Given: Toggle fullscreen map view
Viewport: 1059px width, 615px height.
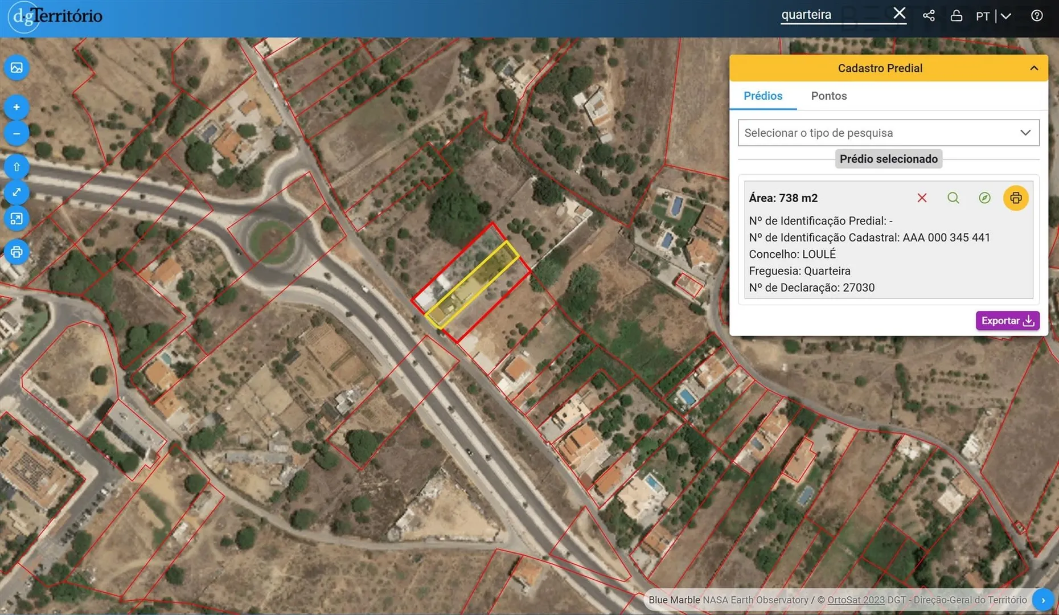Looking at the screenshot, I should pos(17,192).
